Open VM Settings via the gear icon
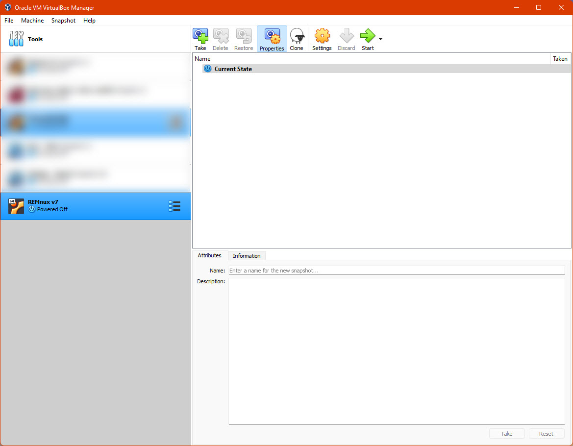 tap(322, 39)
